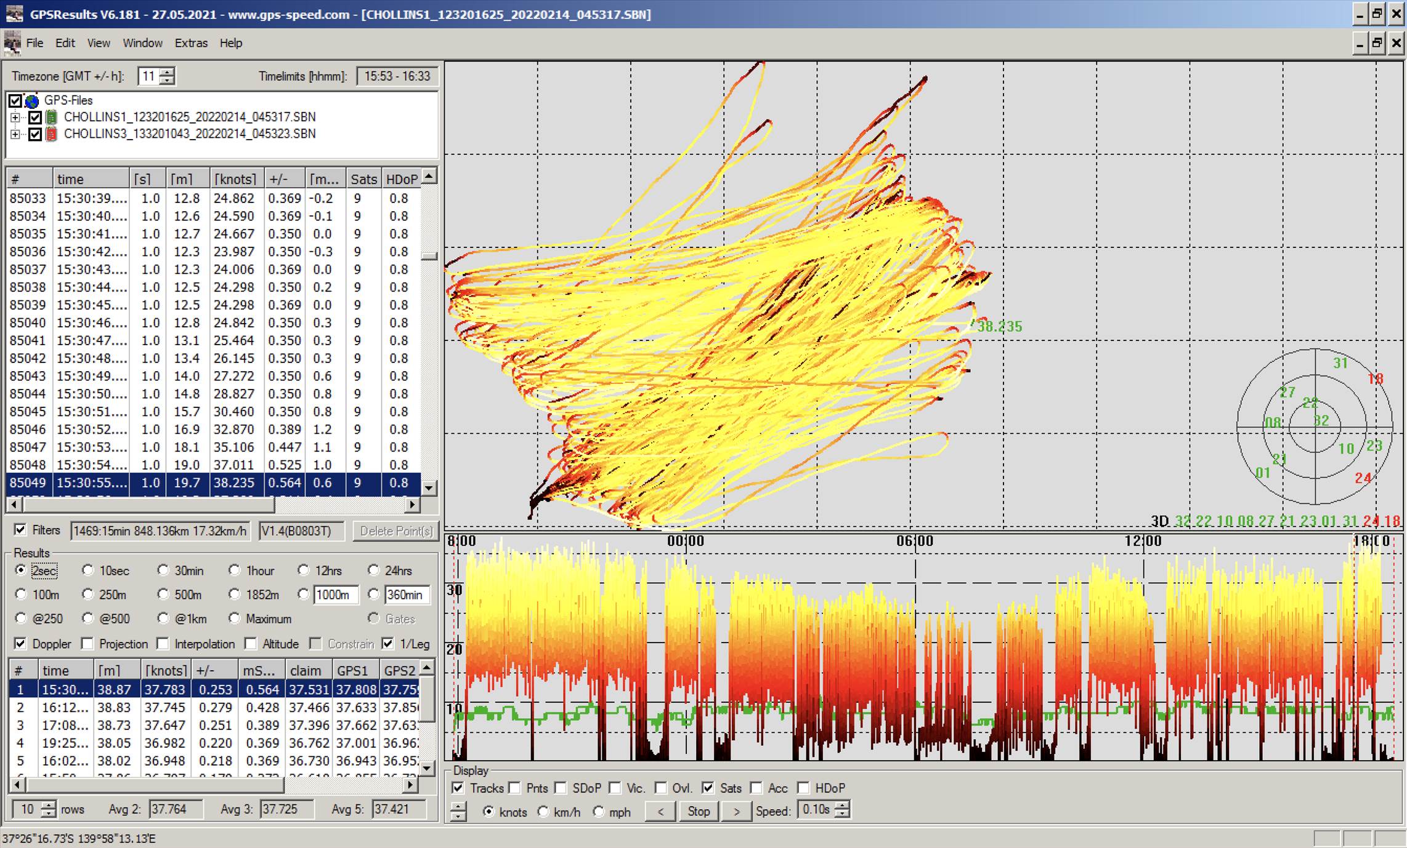Select the km/h speed unit

click(x=543, y=812)
